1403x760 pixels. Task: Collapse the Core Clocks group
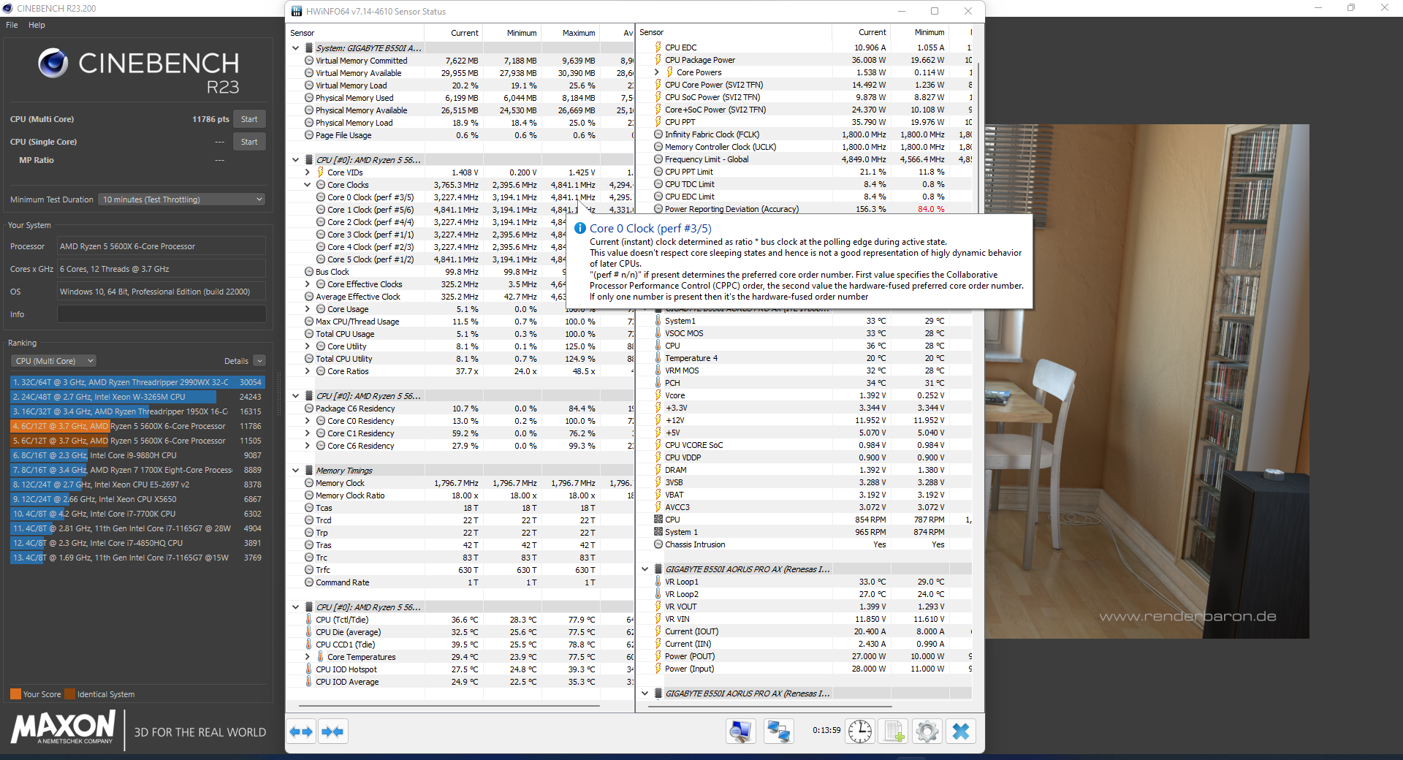click(x=308, y=185)
